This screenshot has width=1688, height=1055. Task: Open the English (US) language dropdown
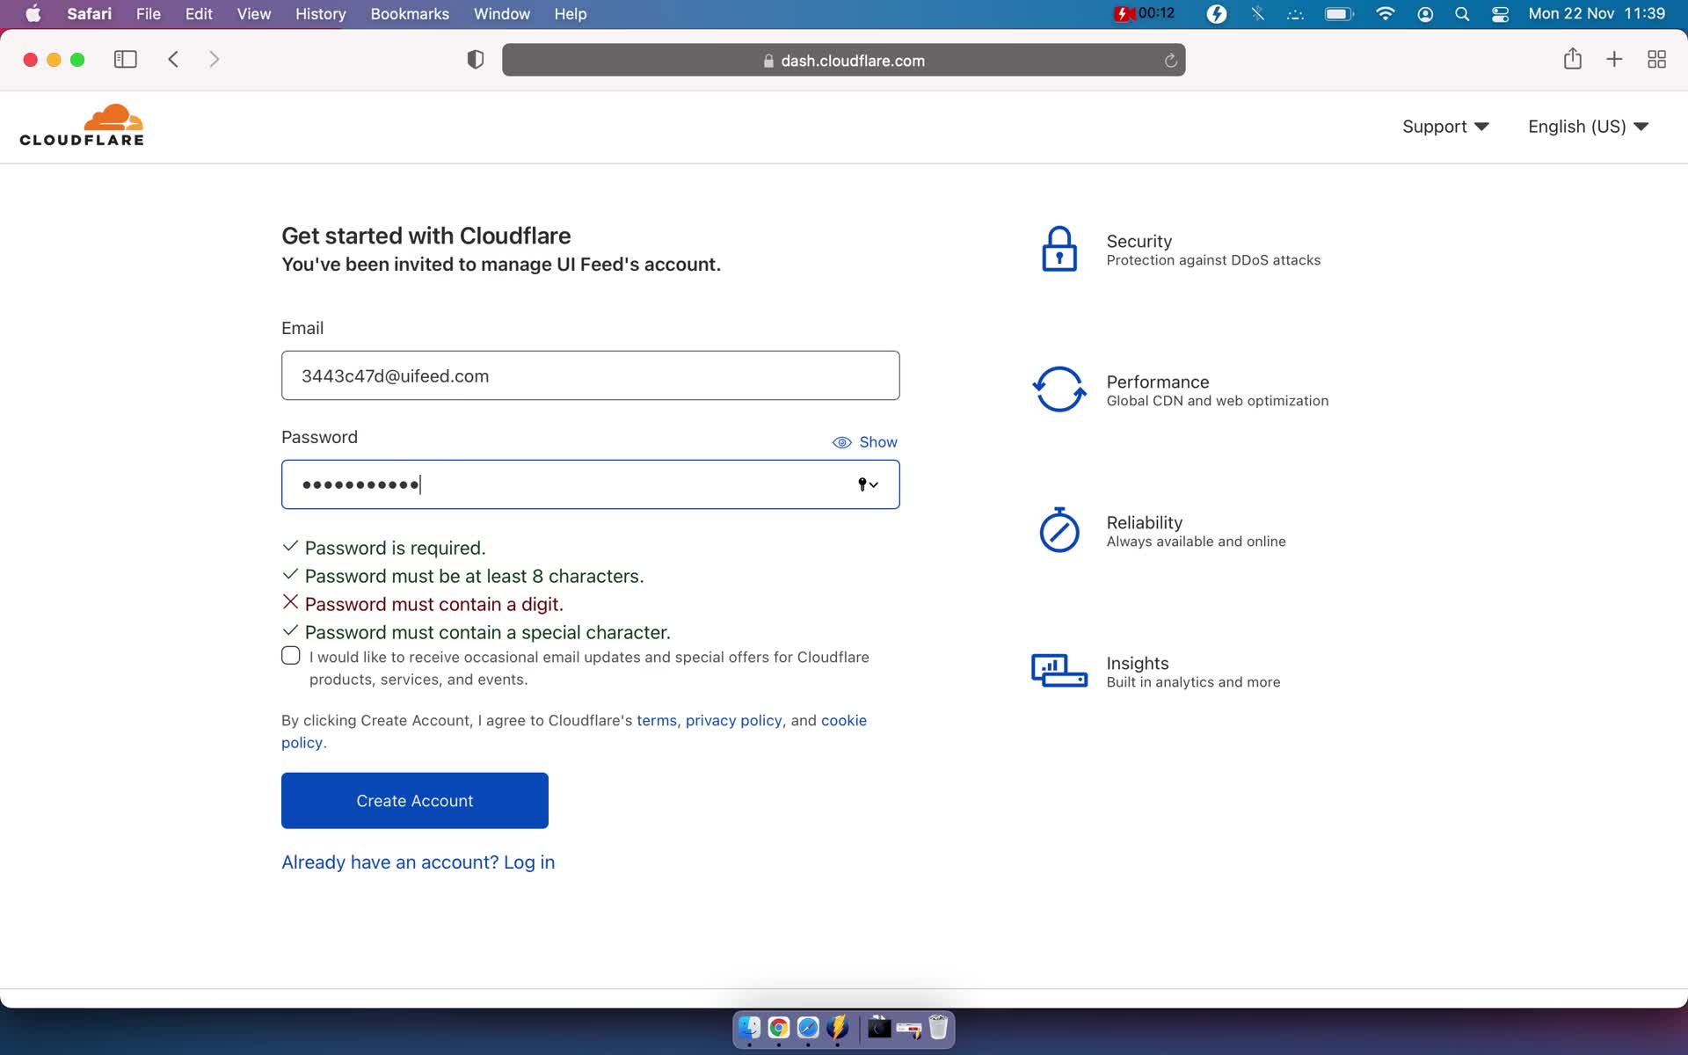pos(1588,127)
